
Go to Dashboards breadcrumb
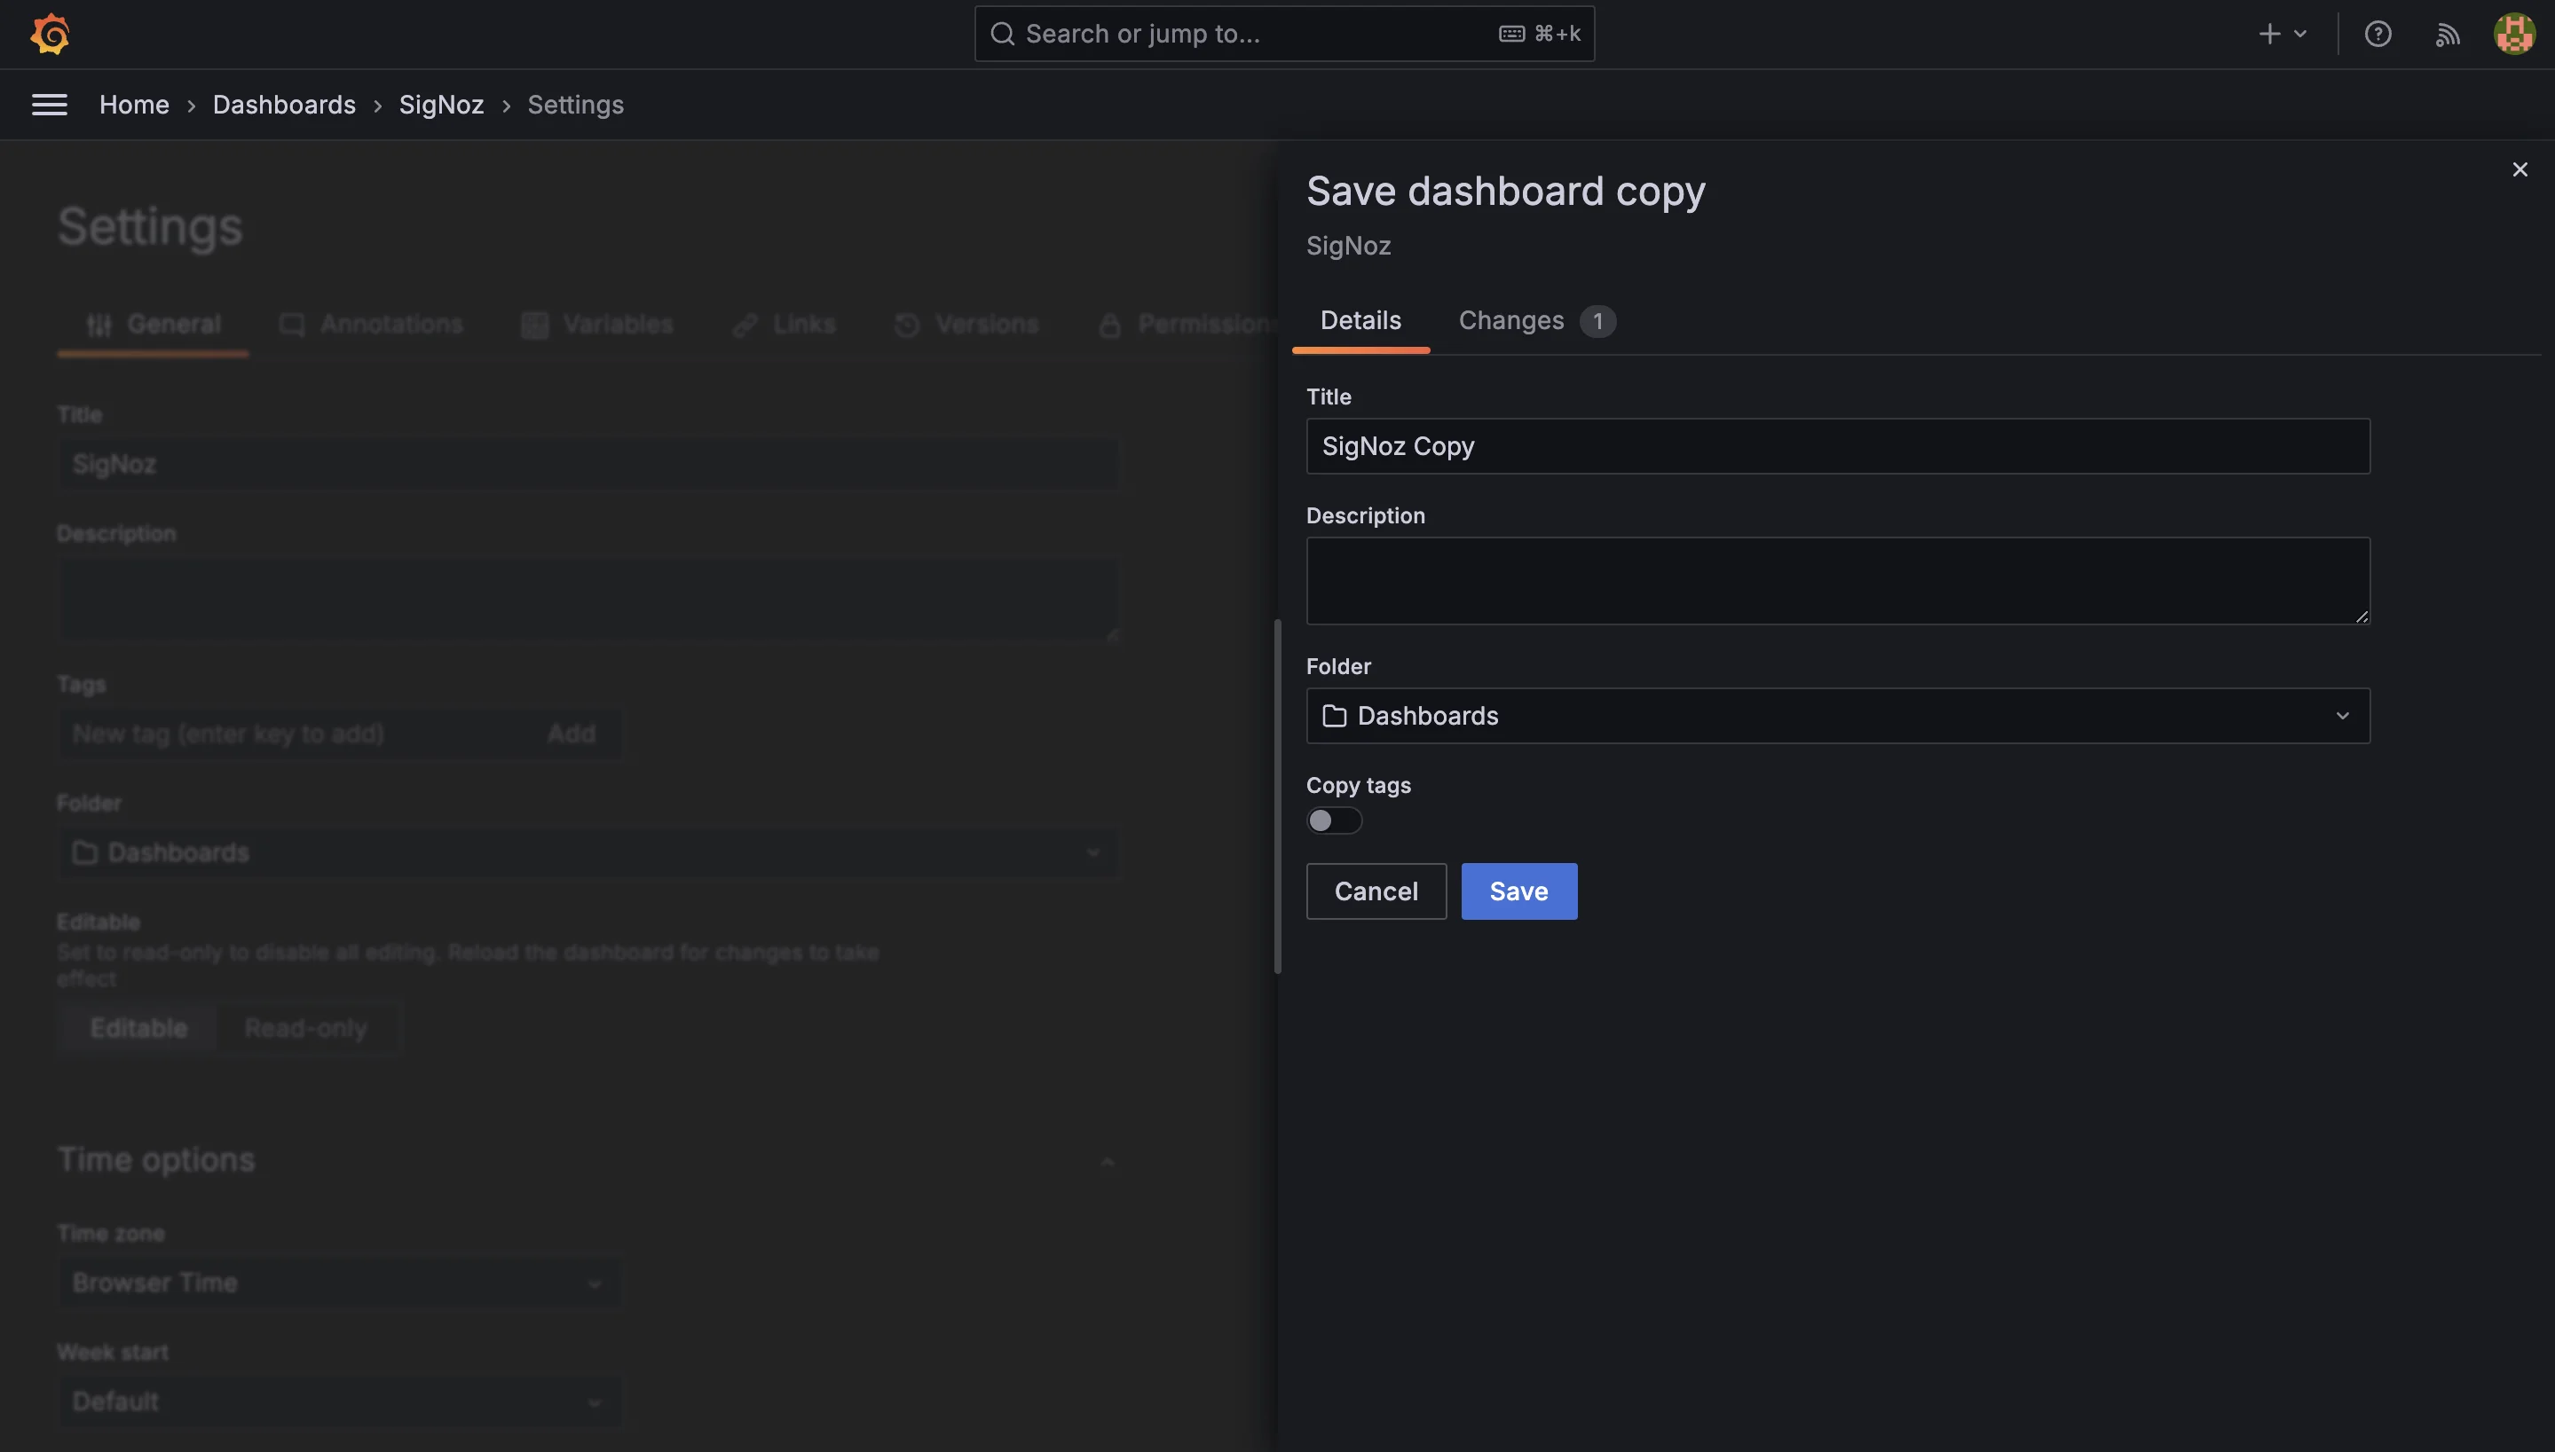click(283, 105)
